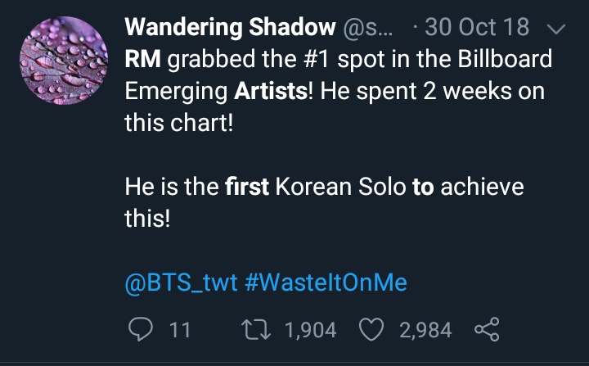Image resolution: width=589 pixels, height=366 pixels.
Task: Click the 2,984 likes count
Action: pyautogui.click(x=425, y=329)
